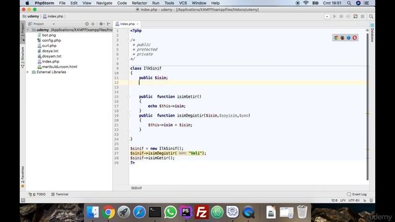This screenshot has height=222, width=395.
Task: Open Project panel settings gear
Action: coord(101,24)
